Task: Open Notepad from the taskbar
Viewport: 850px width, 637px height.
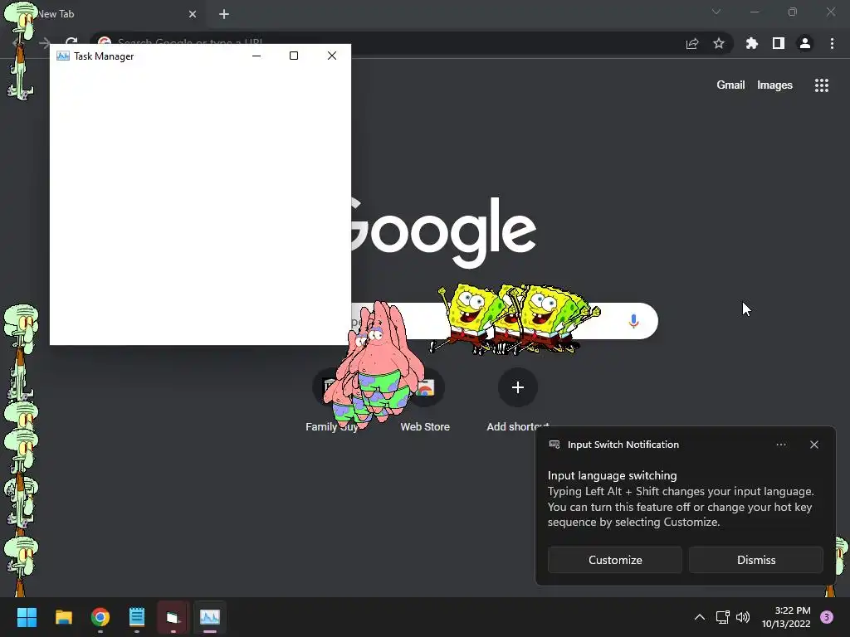Action: (137, 617)
